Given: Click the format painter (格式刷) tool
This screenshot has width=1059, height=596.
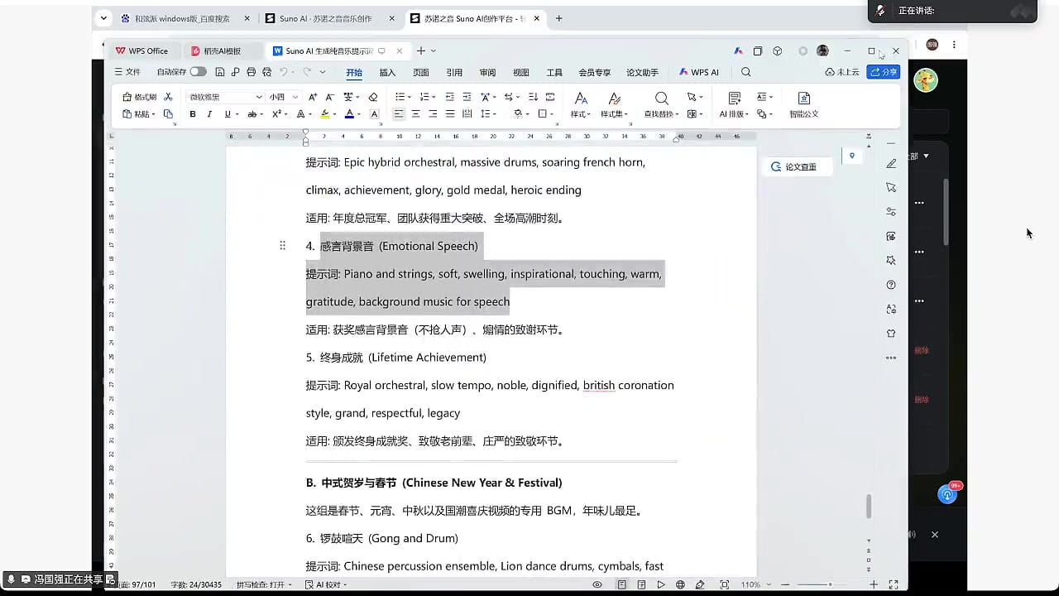Looking at the screenshot, I should (139, 97).
